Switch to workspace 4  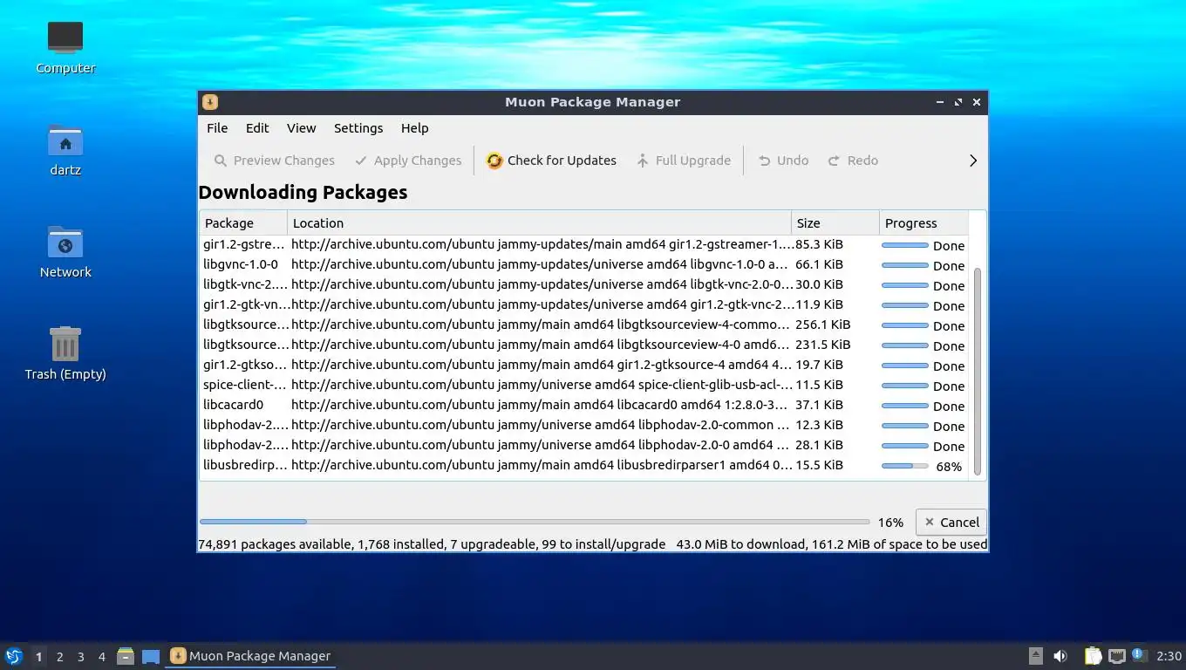click(x=101, y=657)
